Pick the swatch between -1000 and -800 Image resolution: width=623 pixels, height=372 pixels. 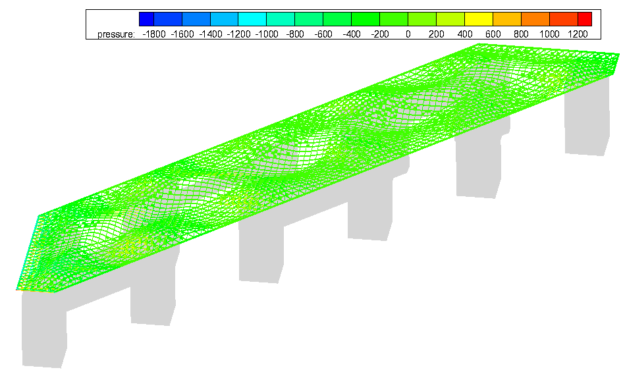(281, 19)
